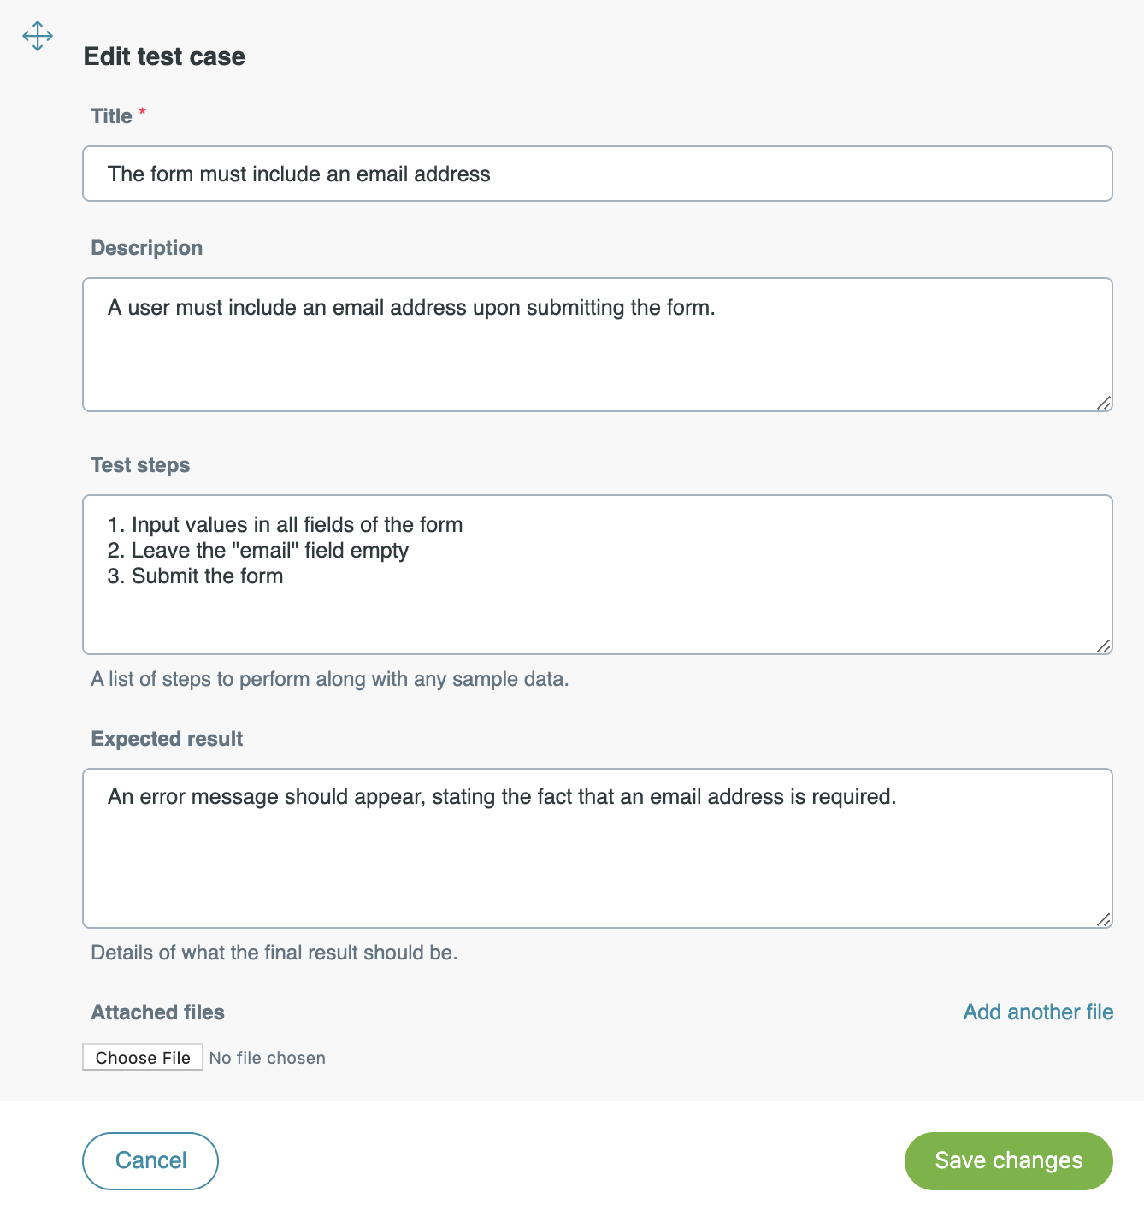The height and width of the screenshot is (1216, 1144).
Task: Click the Expected result label
Action: click(166, 738)
